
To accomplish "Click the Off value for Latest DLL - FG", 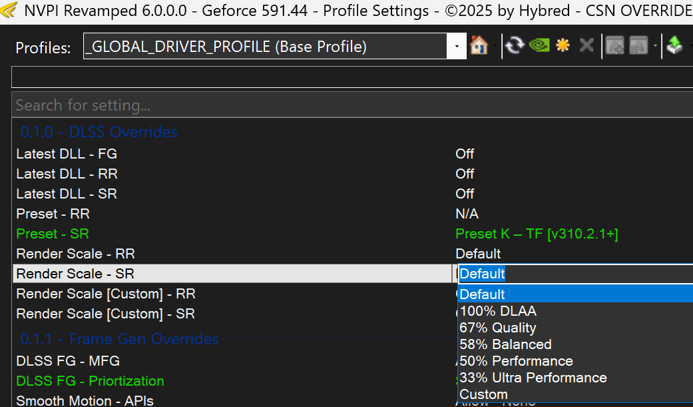I will [465, 154].
